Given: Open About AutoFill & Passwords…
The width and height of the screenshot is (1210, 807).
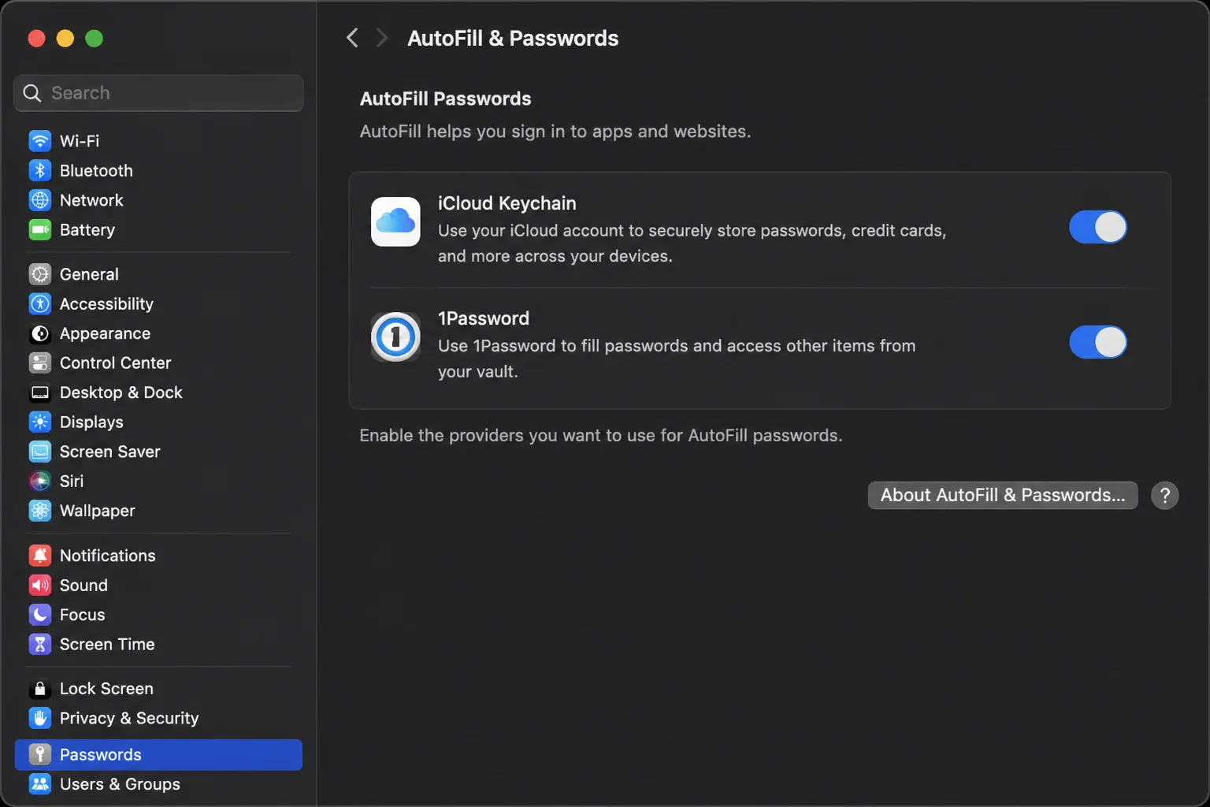Looking at the screenshot, I should 1003,495.
